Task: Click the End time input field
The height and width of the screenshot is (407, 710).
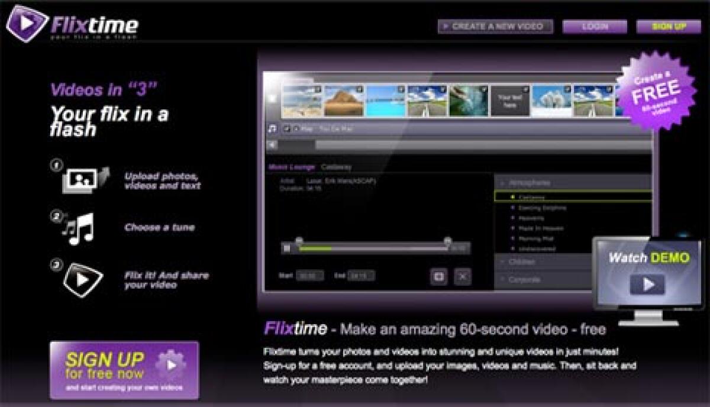Action: [x=361, y=276]
